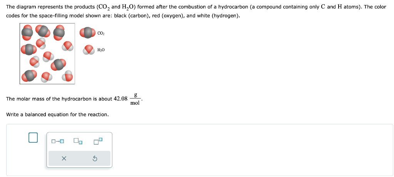The height and width of the screenshot is (177, 394).
Task: Select the subscript formatting tool
Action: coord(78,141)
